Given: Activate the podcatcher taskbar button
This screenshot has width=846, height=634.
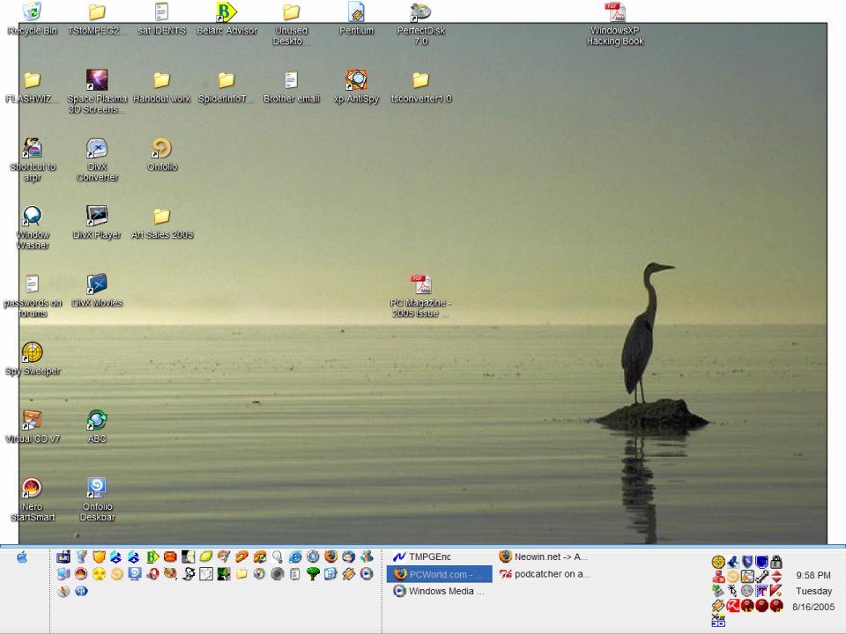Looking at the screenshot, I should 544,574.
